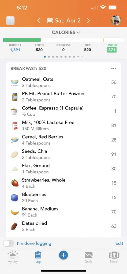Select the second page indicator dot
Image resolution: width=127 pixels, height=274 pixels.
(x=49, y=57)
